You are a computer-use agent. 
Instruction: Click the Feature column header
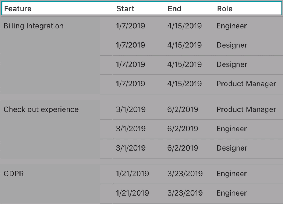coord(18,9)
